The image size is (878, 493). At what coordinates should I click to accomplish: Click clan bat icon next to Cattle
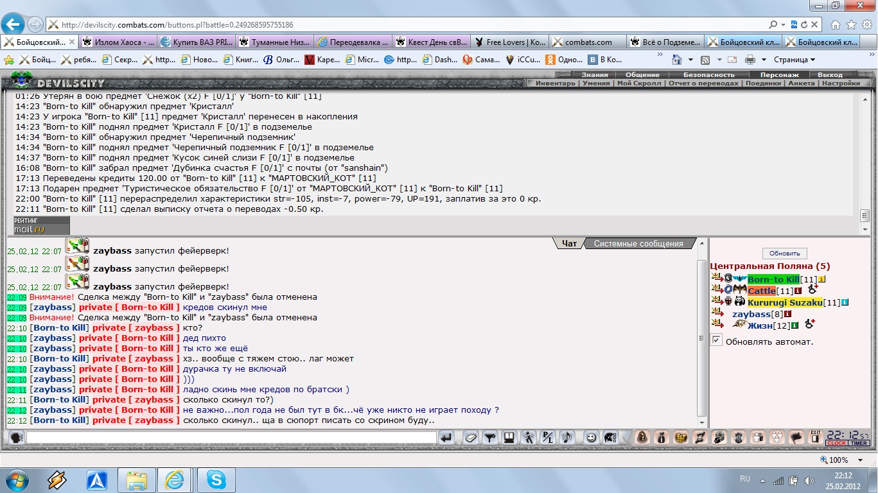[740, 291]
